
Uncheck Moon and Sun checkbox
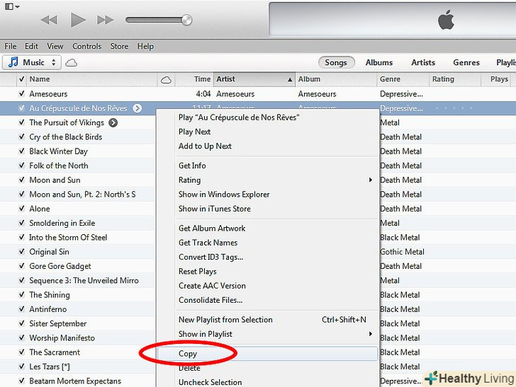click(22, 180)
